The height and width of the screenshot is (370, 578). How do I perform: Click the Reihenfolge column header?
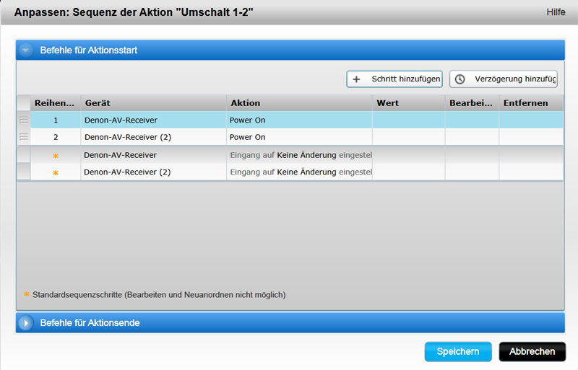(56, 103)
